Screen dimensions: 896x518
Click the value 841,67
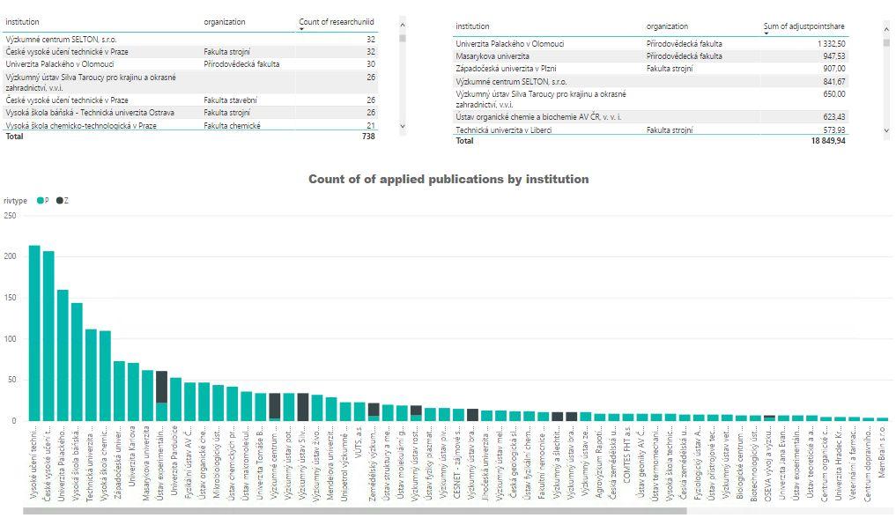tap(834, 82)
